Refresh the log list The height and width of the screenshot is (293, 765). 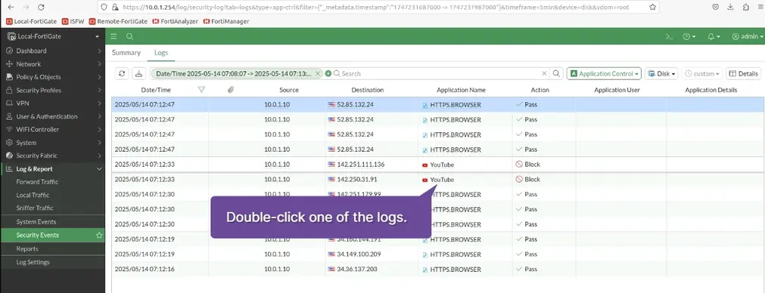[122, 73]
